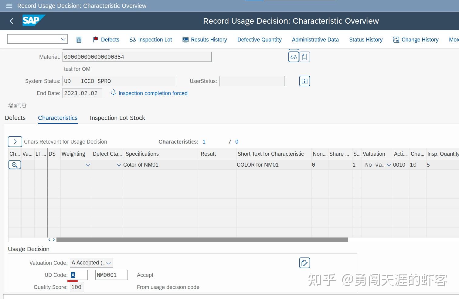
Task: Click Short Text for Characteristic column header
Action: (x=274, y=154)
